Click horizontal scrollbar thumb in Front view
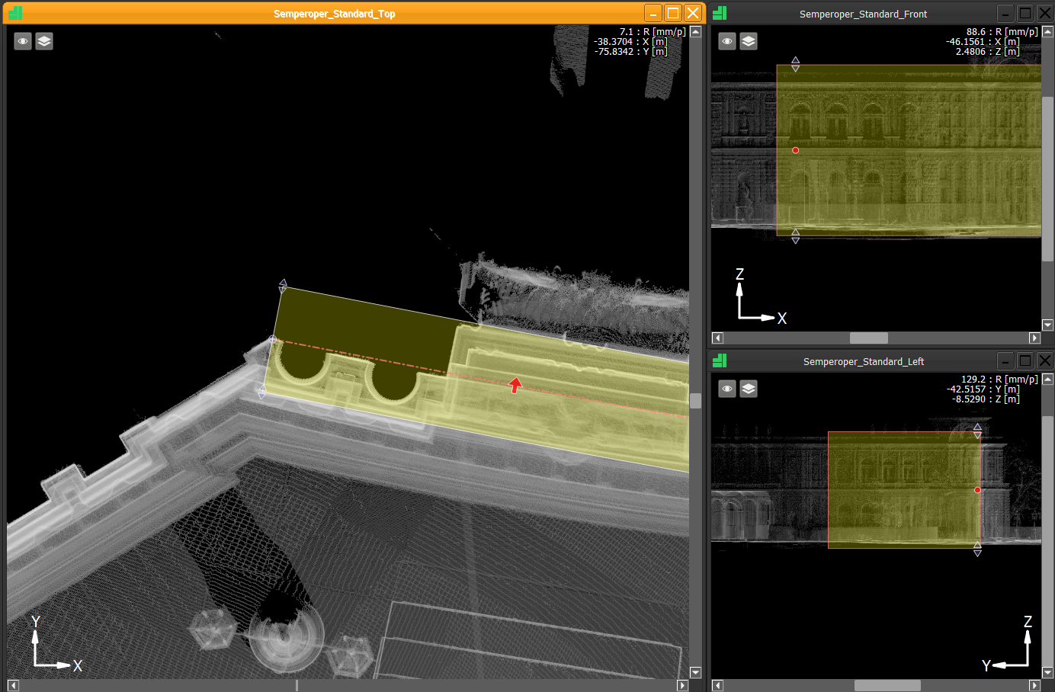This screenshot has width=1055, height=692. click(868, 338)
